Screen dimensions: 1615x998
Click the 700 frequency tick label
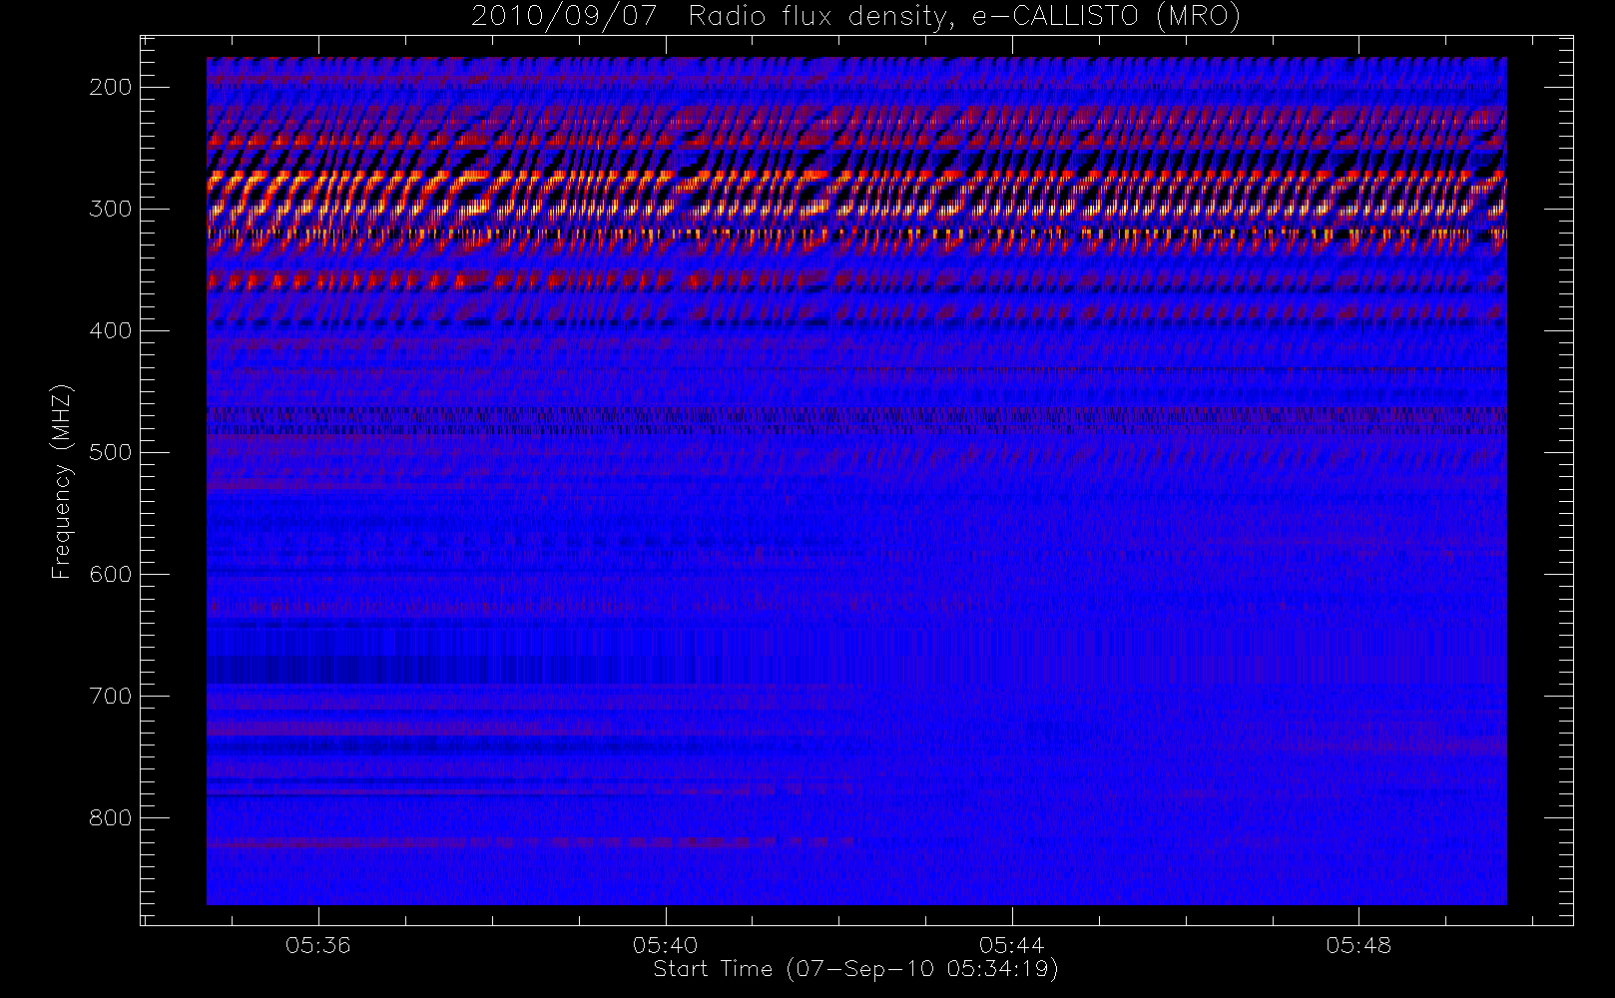point(111,696)
